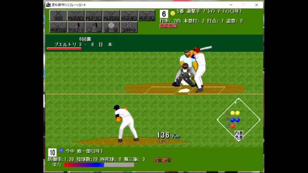Click the 外普 label in the diamond
This screenshot has width=308, height=173.
pos(239,137)
